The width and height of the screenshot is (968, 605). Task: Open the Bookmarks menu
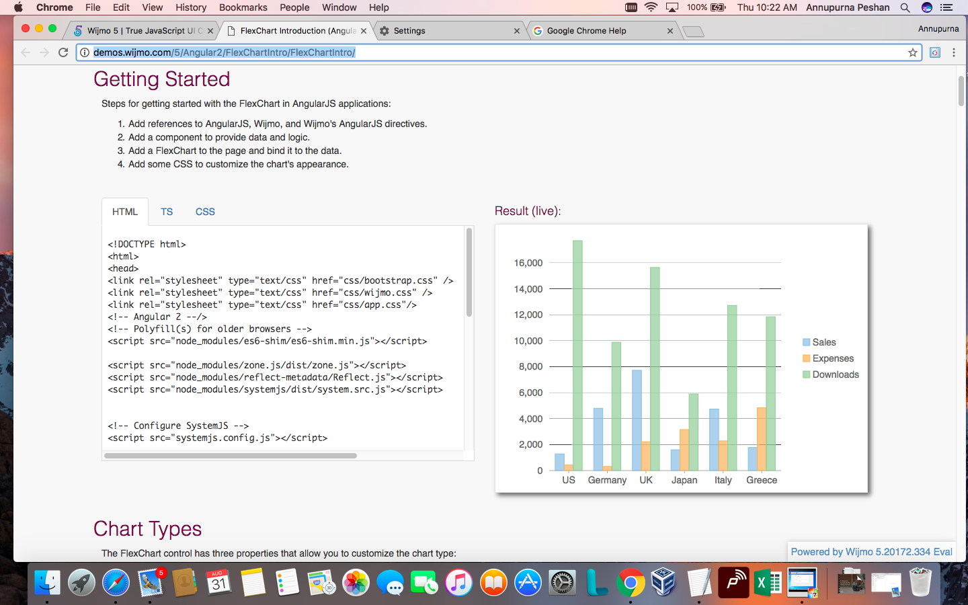coord(243,7)
